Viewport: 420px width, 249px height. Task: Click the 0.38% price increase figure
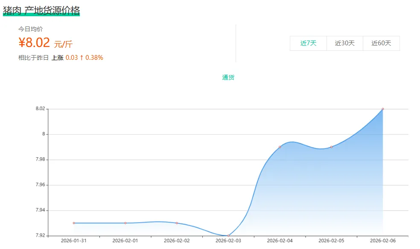pyautogui.click(x=94, y=57)
